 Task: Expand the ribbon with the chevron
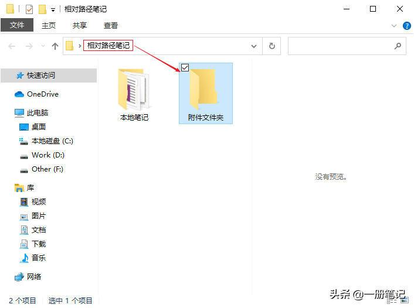[x=393, y=26]
